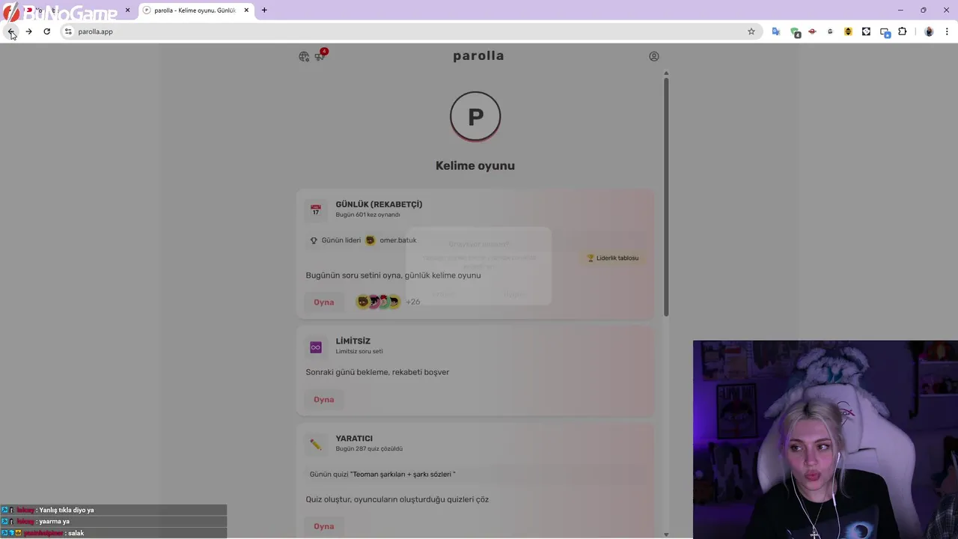Open the Extensions puzzle-piece menu

[903, 31]
